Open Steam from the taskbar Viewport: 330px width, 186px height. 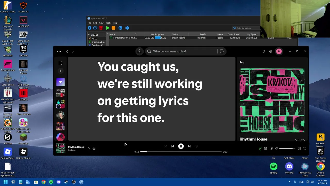tap(66, 182)
